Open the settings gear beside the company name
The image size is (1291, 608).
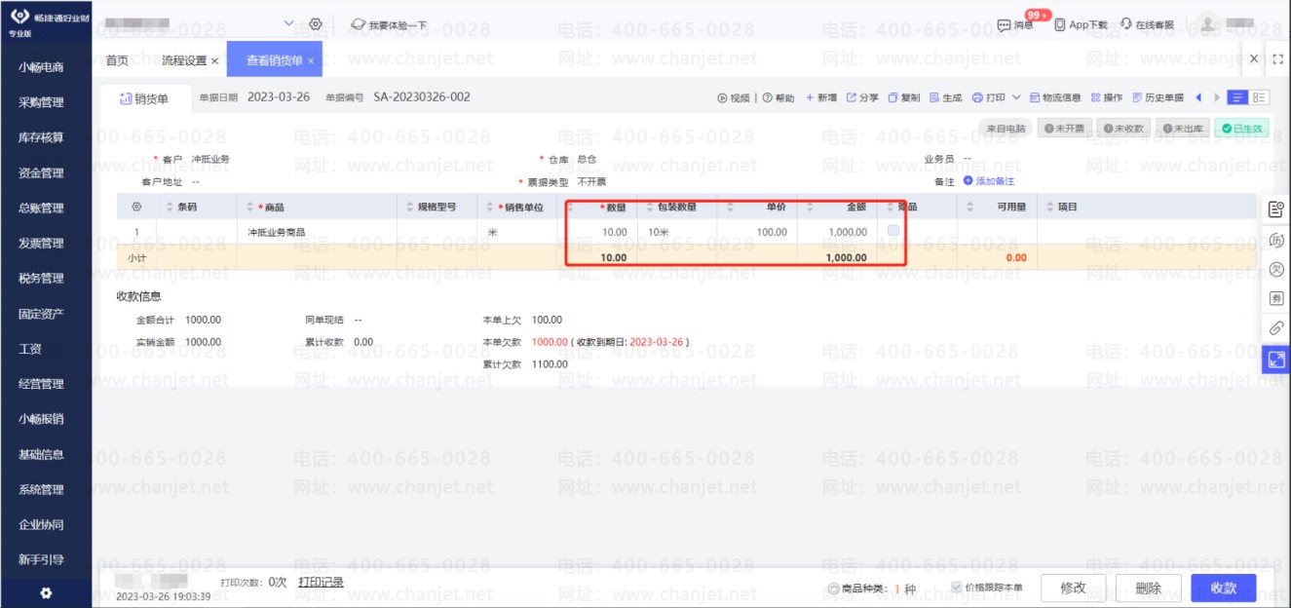point(316,23)
